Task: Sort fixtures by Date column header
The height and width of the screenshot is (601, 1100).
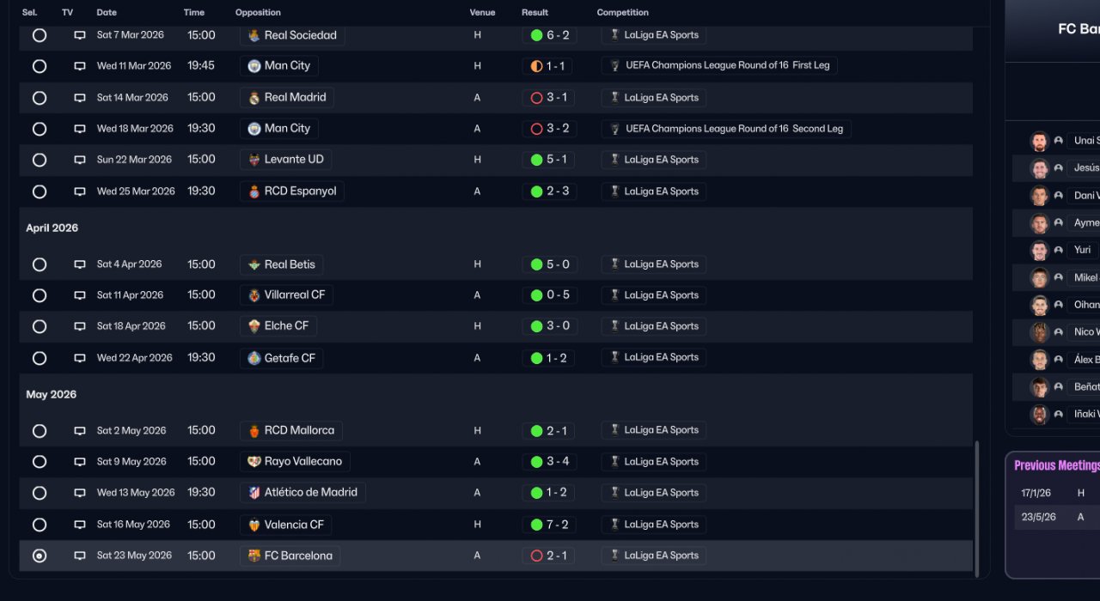Action: point(107,13)
